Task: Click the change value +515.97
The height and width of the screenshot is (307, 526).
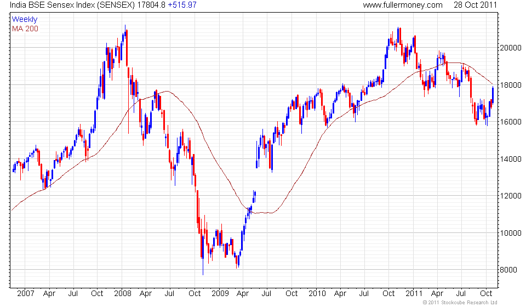Action: coord(182,5)
